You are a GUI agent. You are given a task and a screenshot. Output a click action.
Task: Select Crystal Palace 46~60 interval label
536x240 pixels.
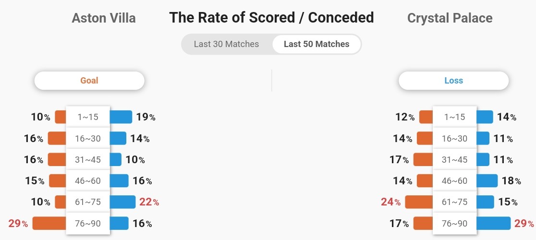[454, 181]
